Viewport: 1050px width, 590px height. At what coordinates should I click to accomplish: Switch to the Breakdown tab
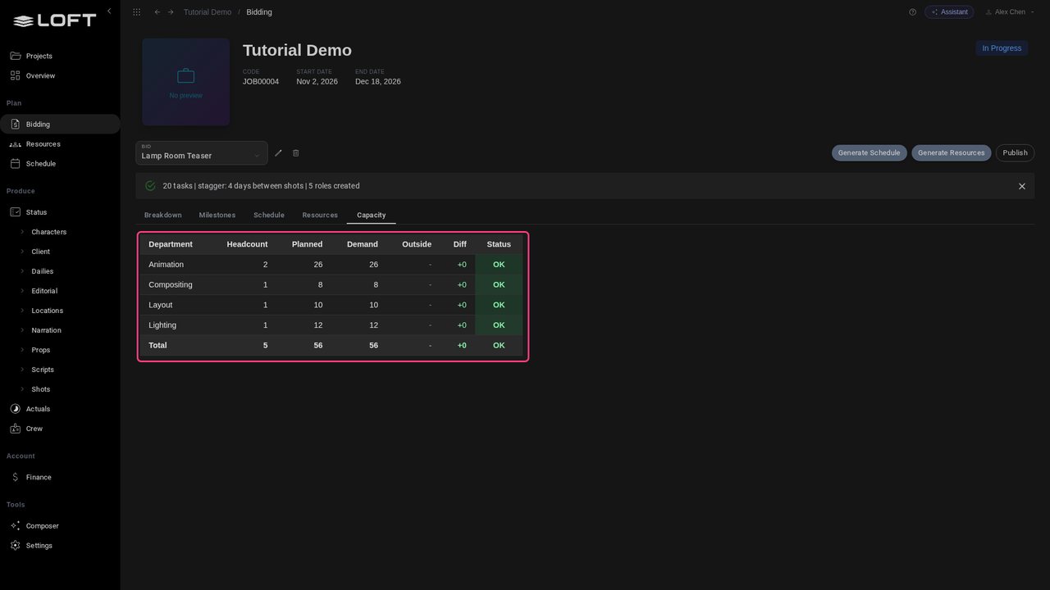(x=163, y=216)
